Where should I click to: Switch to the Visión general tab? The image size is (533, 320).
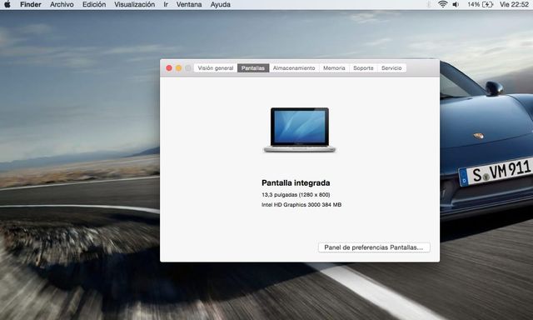point(216,68)
